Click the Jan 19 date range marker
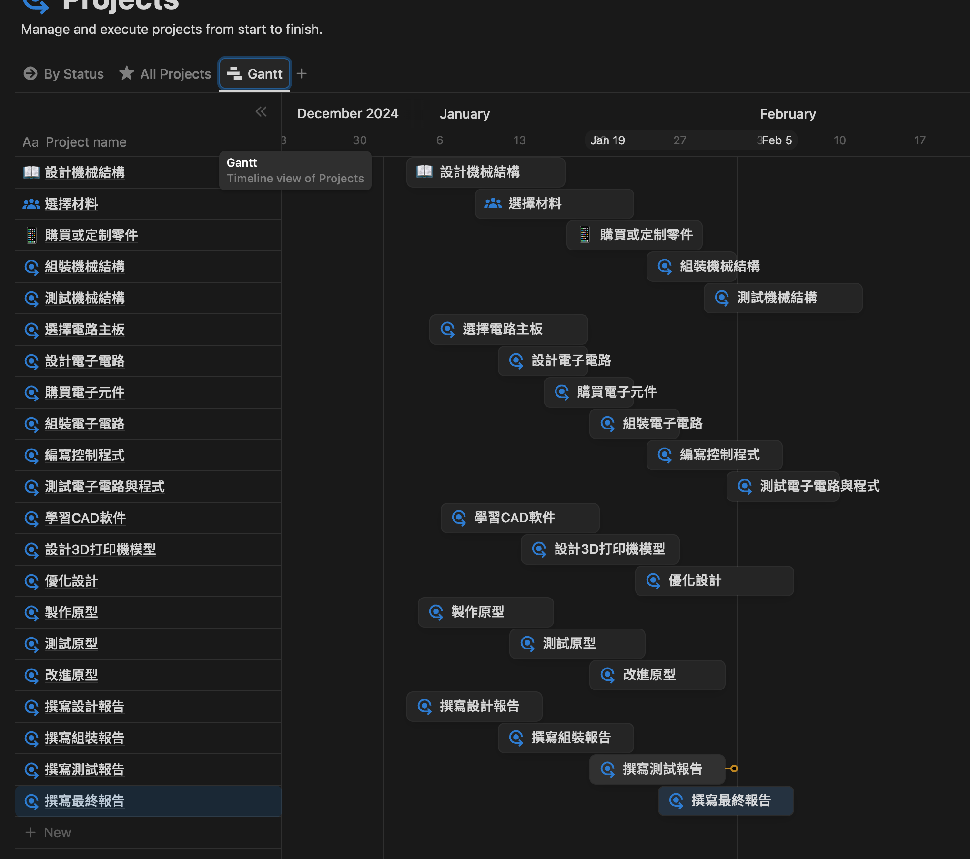The image size is (970, 859). coord(608,140)
